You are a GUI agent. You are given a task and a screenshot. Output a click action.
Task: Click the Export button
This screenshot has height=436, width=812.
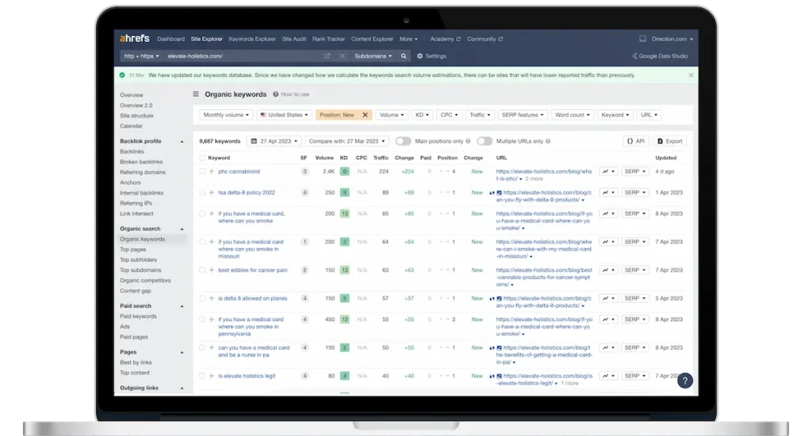click(x=670, y=141)
